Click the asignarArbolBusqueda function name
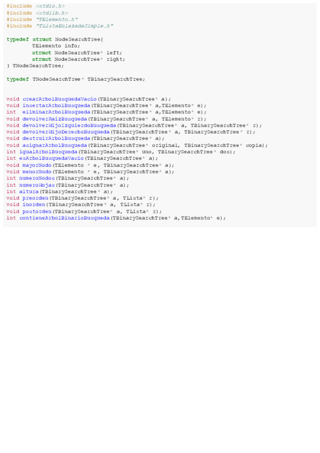 pos(54,145)
